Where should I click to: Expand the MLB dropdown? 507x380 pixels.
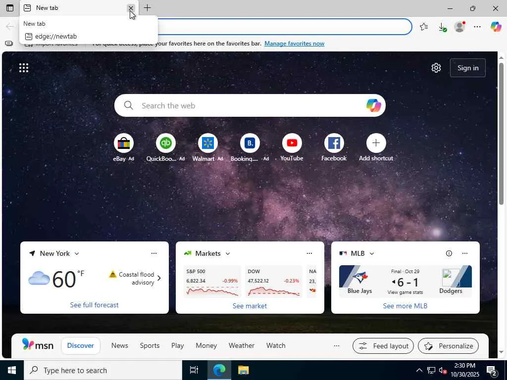(372, 254)
